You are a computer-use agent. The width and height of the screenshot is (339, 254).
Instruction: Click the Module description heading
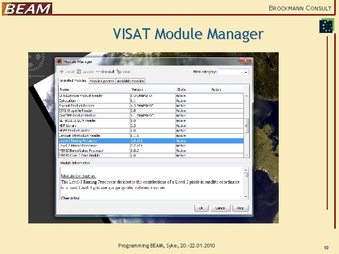(x=78, y=176)
